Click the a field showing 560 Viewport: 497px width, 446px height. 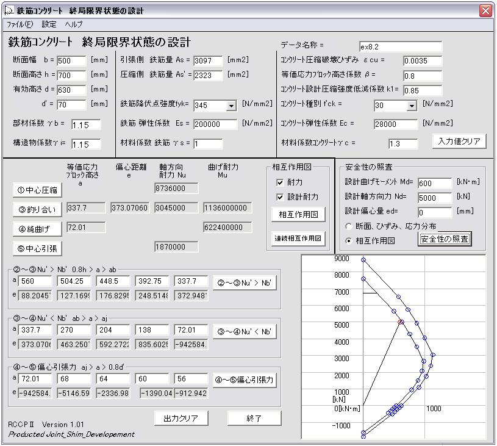click(35, 281)
